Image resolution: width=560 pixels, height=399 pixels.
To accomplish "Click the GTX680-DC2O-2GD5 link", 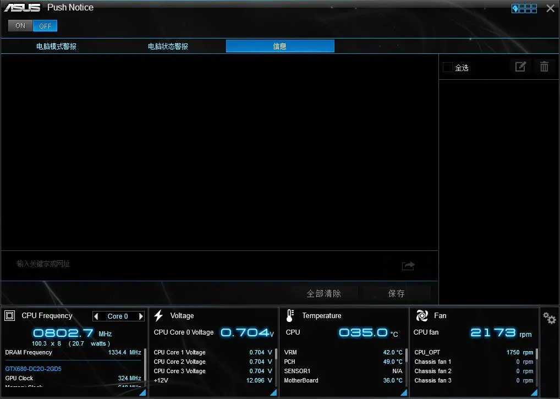I will [x=33, y=369].
